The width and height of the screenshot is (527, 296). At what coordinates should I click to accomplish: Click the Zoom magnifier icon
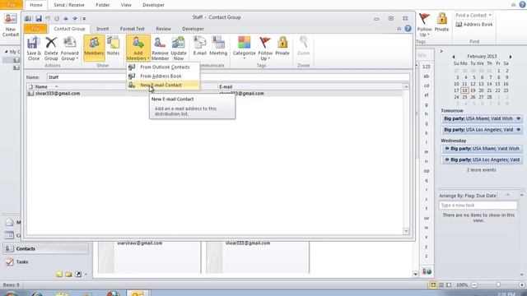point(304,46)
